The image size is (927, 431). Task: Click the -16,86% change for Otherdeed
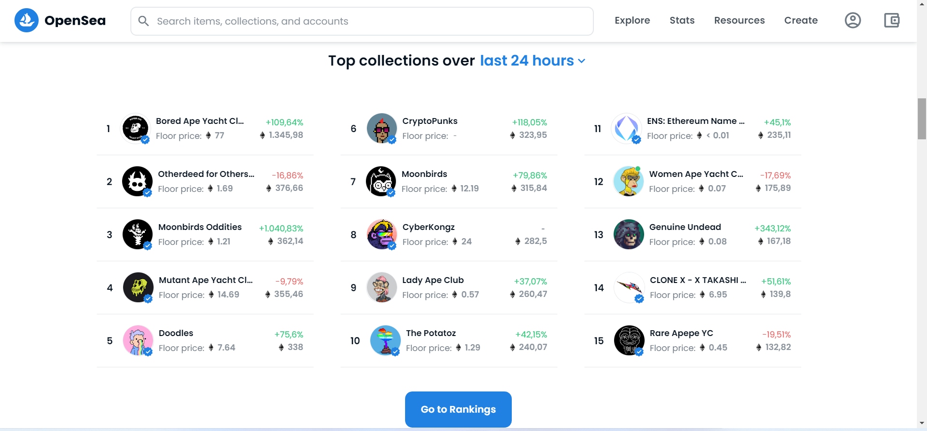pyautogui.click(x=287, y=175)
